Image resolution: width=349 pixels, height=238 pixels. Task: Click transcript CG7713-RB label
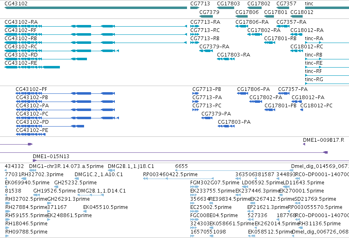pos(205,39)
